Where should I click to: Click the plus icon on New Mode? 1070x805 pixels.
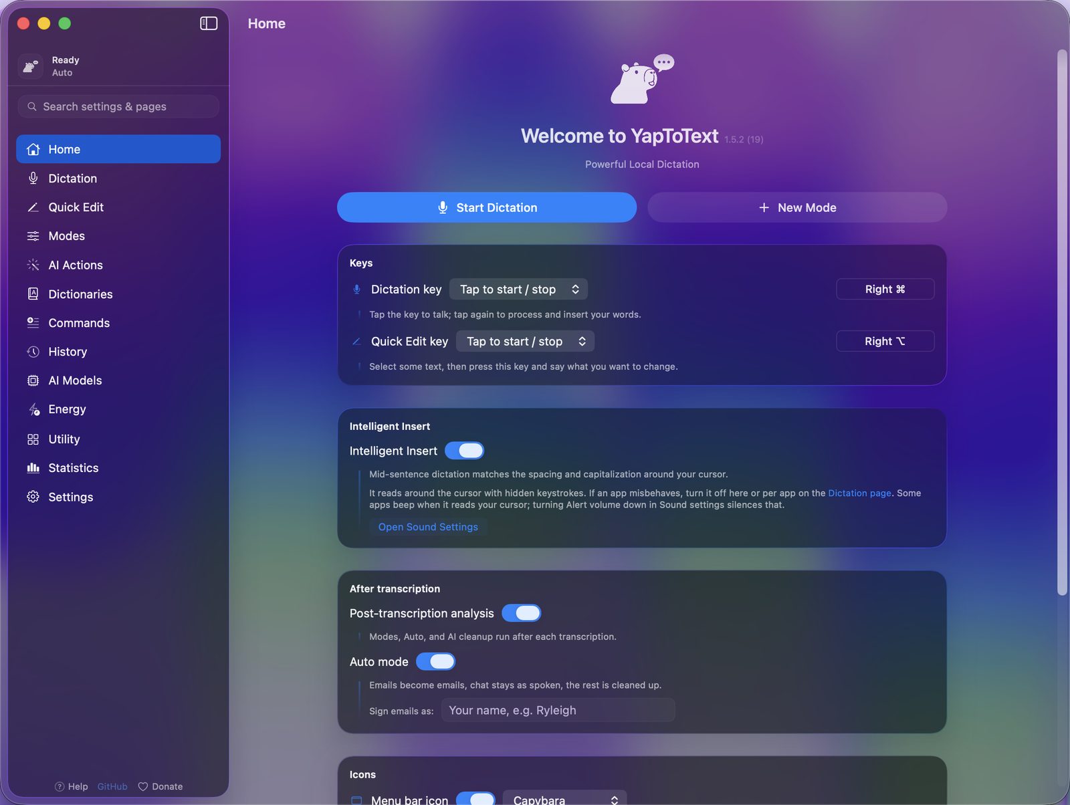point(764,208)
